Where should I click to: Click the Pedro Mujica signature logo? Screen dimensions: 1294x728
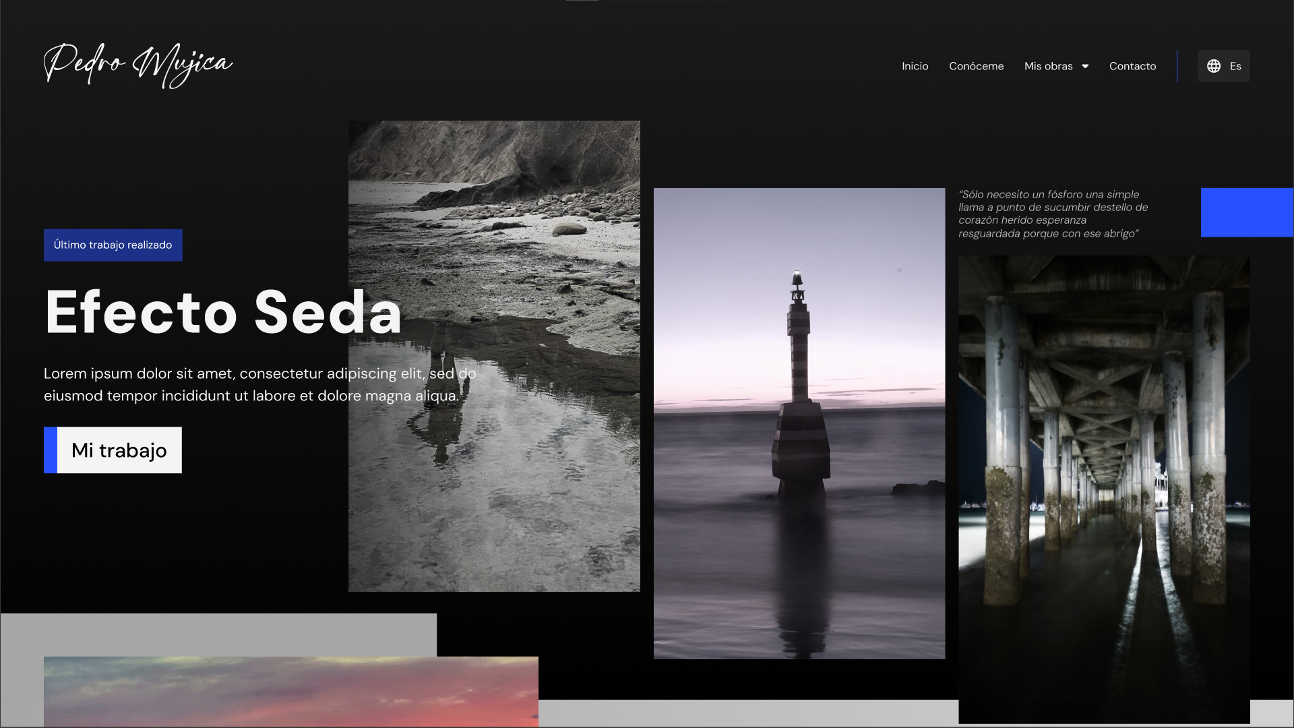[x=137, y=65]
